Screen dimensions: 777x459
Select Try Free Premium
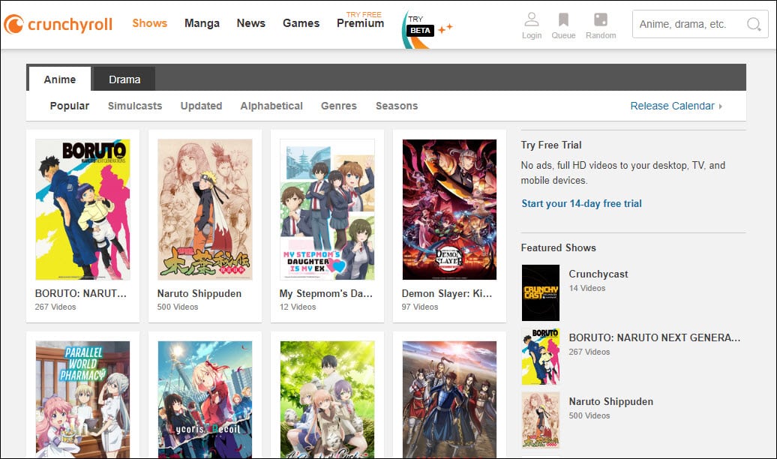click(x=360, y=20)
